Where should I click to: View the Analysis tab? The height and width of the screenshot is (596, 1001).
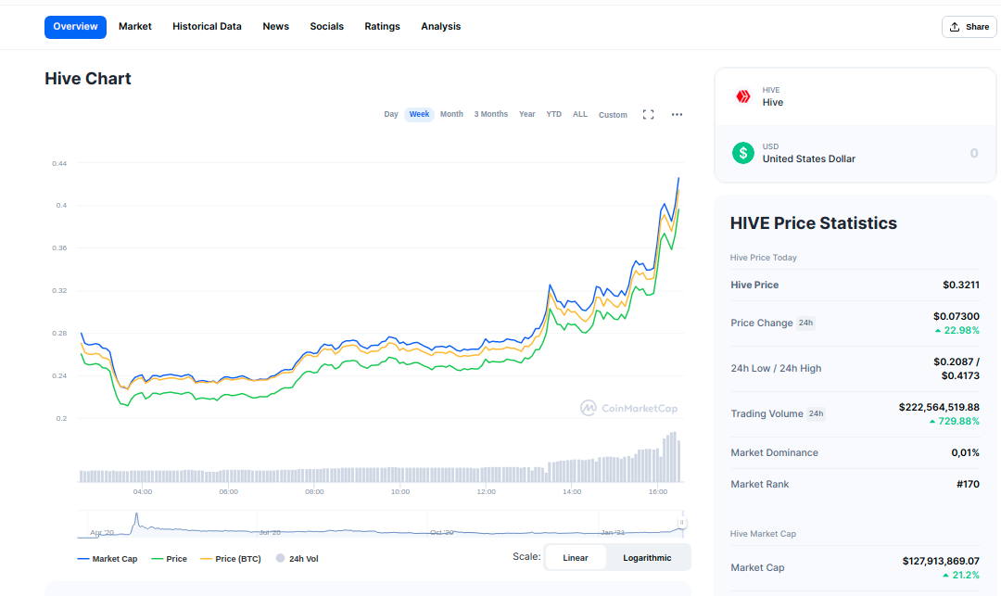click(440, 27)
